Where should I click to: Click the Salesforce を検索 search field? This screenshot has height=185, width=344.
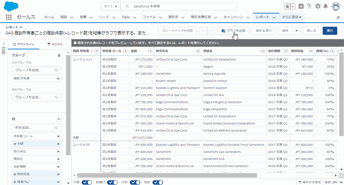point(179,6)
